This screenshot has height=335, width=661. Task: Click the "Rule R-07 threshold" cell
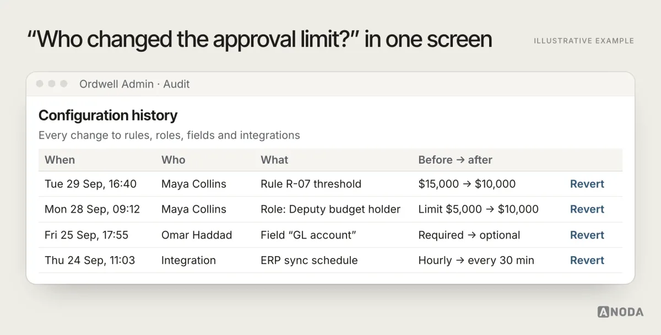click(311, 184)
